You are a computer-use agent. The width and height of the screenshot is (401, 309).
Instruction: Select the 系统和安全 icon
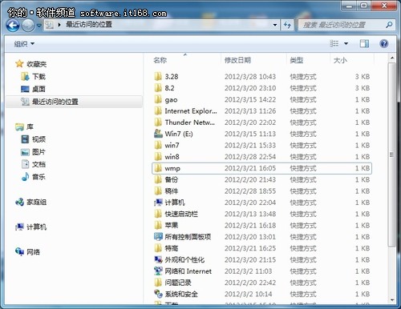158,294
